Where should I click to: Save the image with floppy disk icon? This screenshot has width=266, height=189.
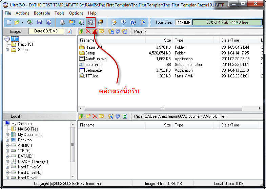pyautogui.click(x=39, y=22)
